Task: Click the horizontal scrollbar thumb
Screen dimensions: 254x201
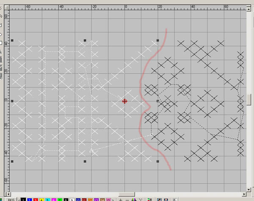Action: pyautogui.click(x=127, y=194)
